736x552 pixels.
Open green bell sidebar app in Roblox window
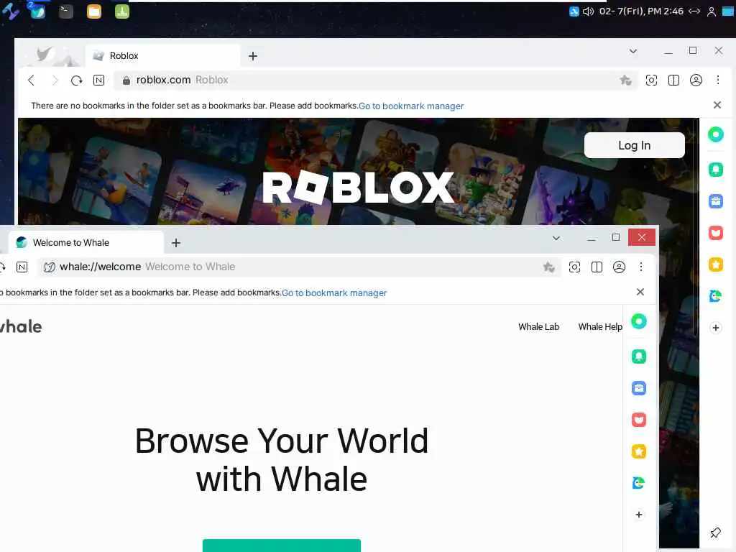[x=716, y=169]
